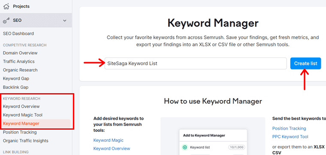Click green plus icon beside Keyword list
This screenshot has width=326, height=155.
point(184,148)
